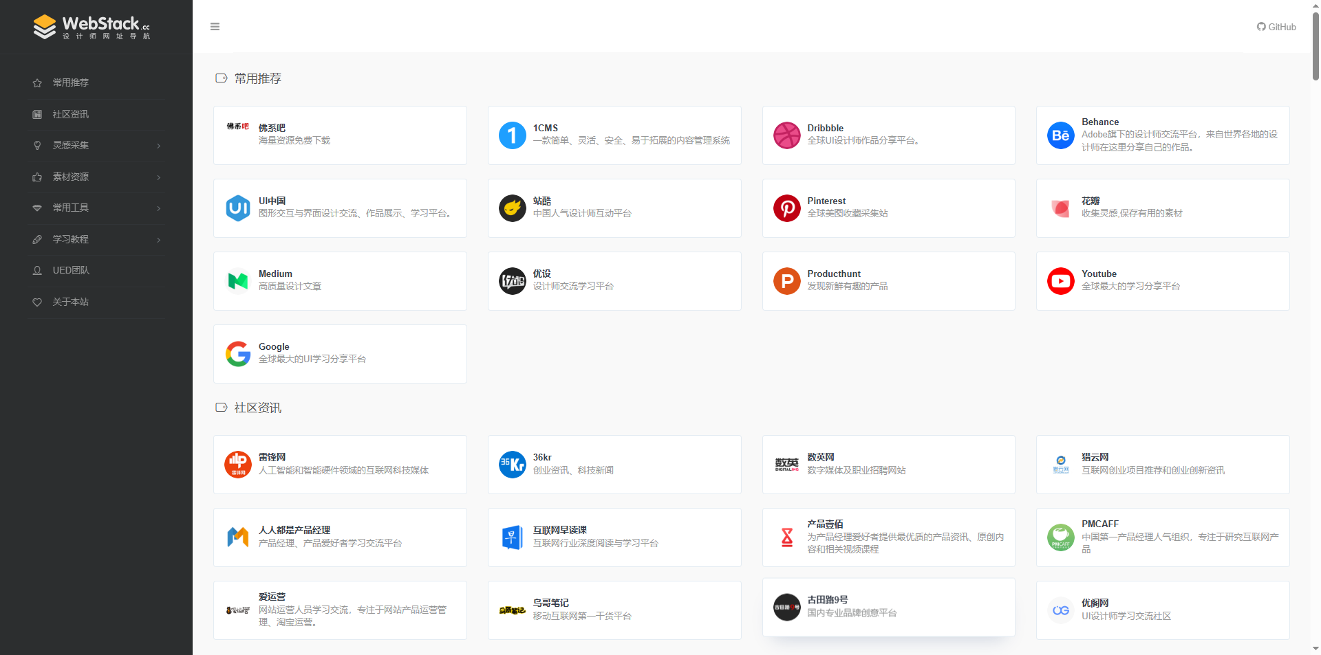Expand the 学习教程 sidebar chevron
This screenshot has width=1321, height=655.
coord(159,240)
